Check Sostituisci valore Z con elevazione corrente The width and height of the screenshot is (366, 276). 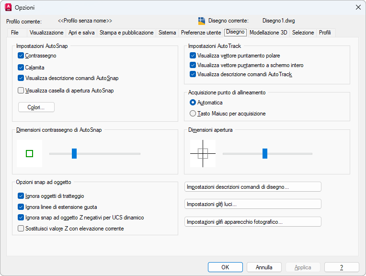21,229
